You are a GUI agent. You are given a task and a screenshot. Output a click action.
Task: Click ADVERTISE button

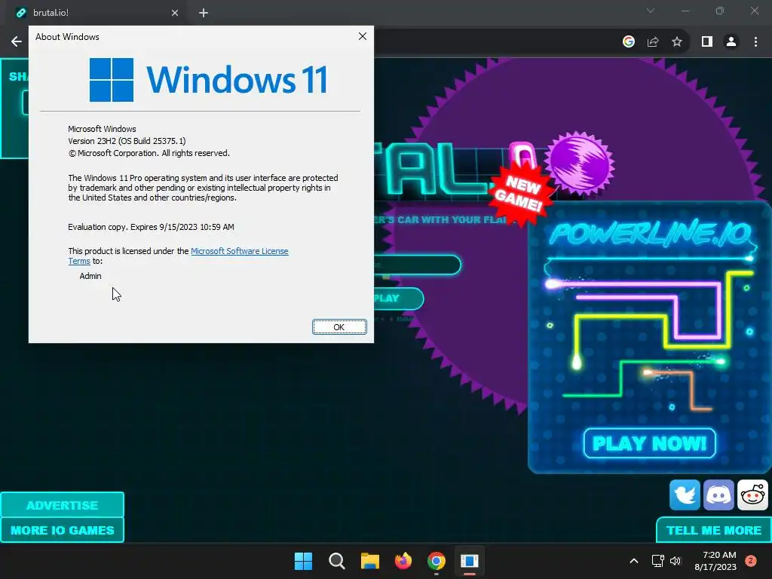coord(62,505)
